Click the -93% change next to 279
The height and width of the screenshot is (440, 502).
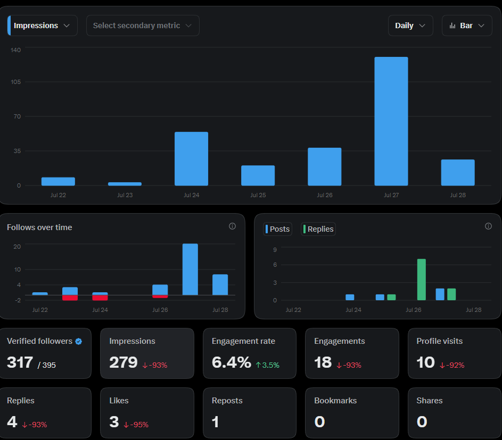(154, 365)
